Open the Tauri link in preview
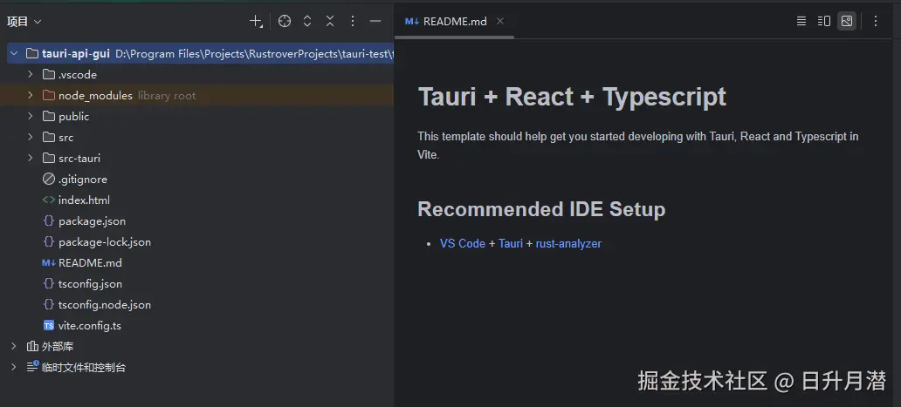Viewport: 901px width, 407px height. 511,244
